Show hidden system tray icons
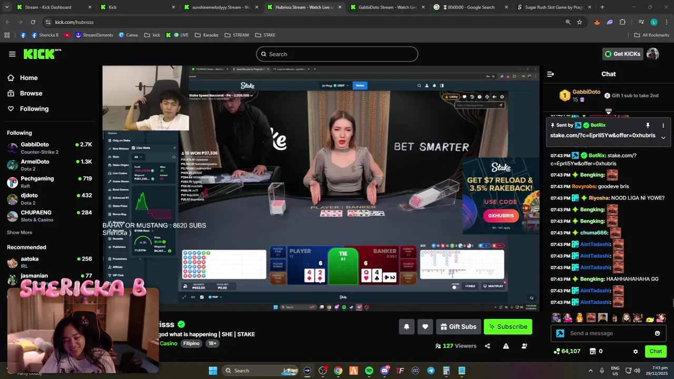The height and width of the screenshot is (379, 674). (590, 371)
